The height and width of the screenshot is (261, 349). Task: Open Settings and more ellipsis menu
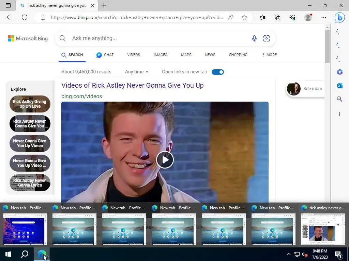point(324,17)
